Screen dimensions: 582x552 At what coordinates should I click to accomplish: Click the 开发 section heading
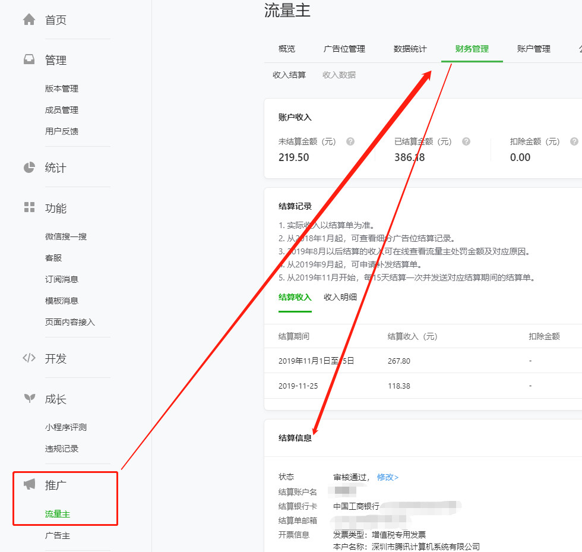point(56,358)
